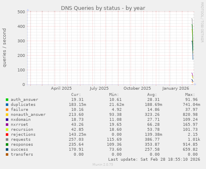The height and width of the screenshot is (169, 206).
Task: Select the nxdomain legend label
Action: pyautogui.click(x=21, y=120)
